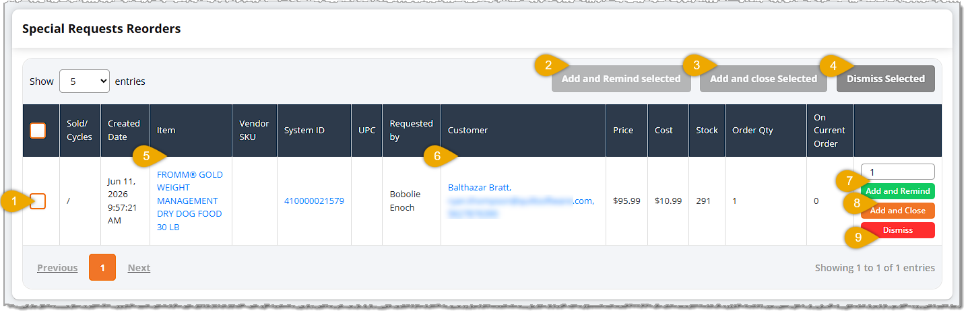Sort by Customer column header
The width and height of the screenshot is (968, 315).
click(x=523, y=131)
